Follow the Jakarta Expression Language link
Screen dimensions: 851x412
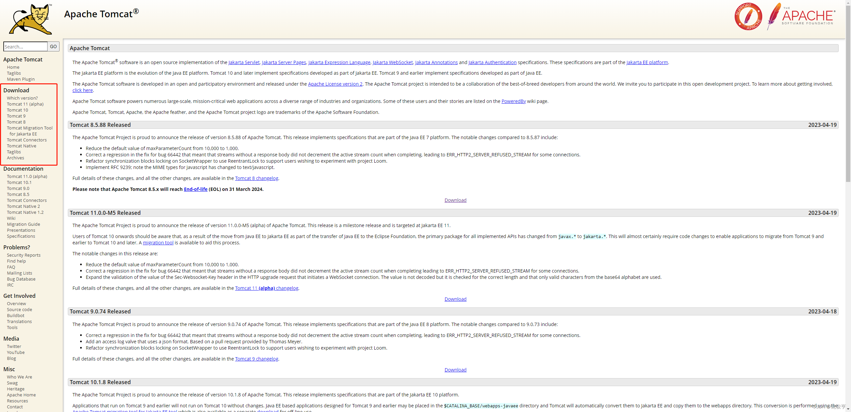coord(339,62)
